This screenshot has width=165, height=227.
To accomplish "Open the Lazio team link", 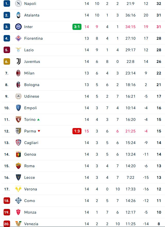I will 29,50.
